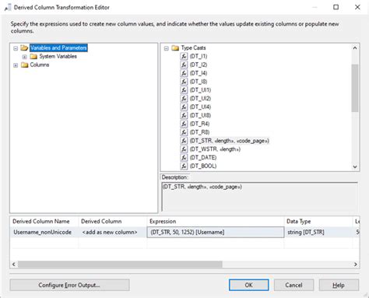Select the (DT_I4) type cast
The height and width of the screenshot is (298, 369).
click(x=199, y=73)
